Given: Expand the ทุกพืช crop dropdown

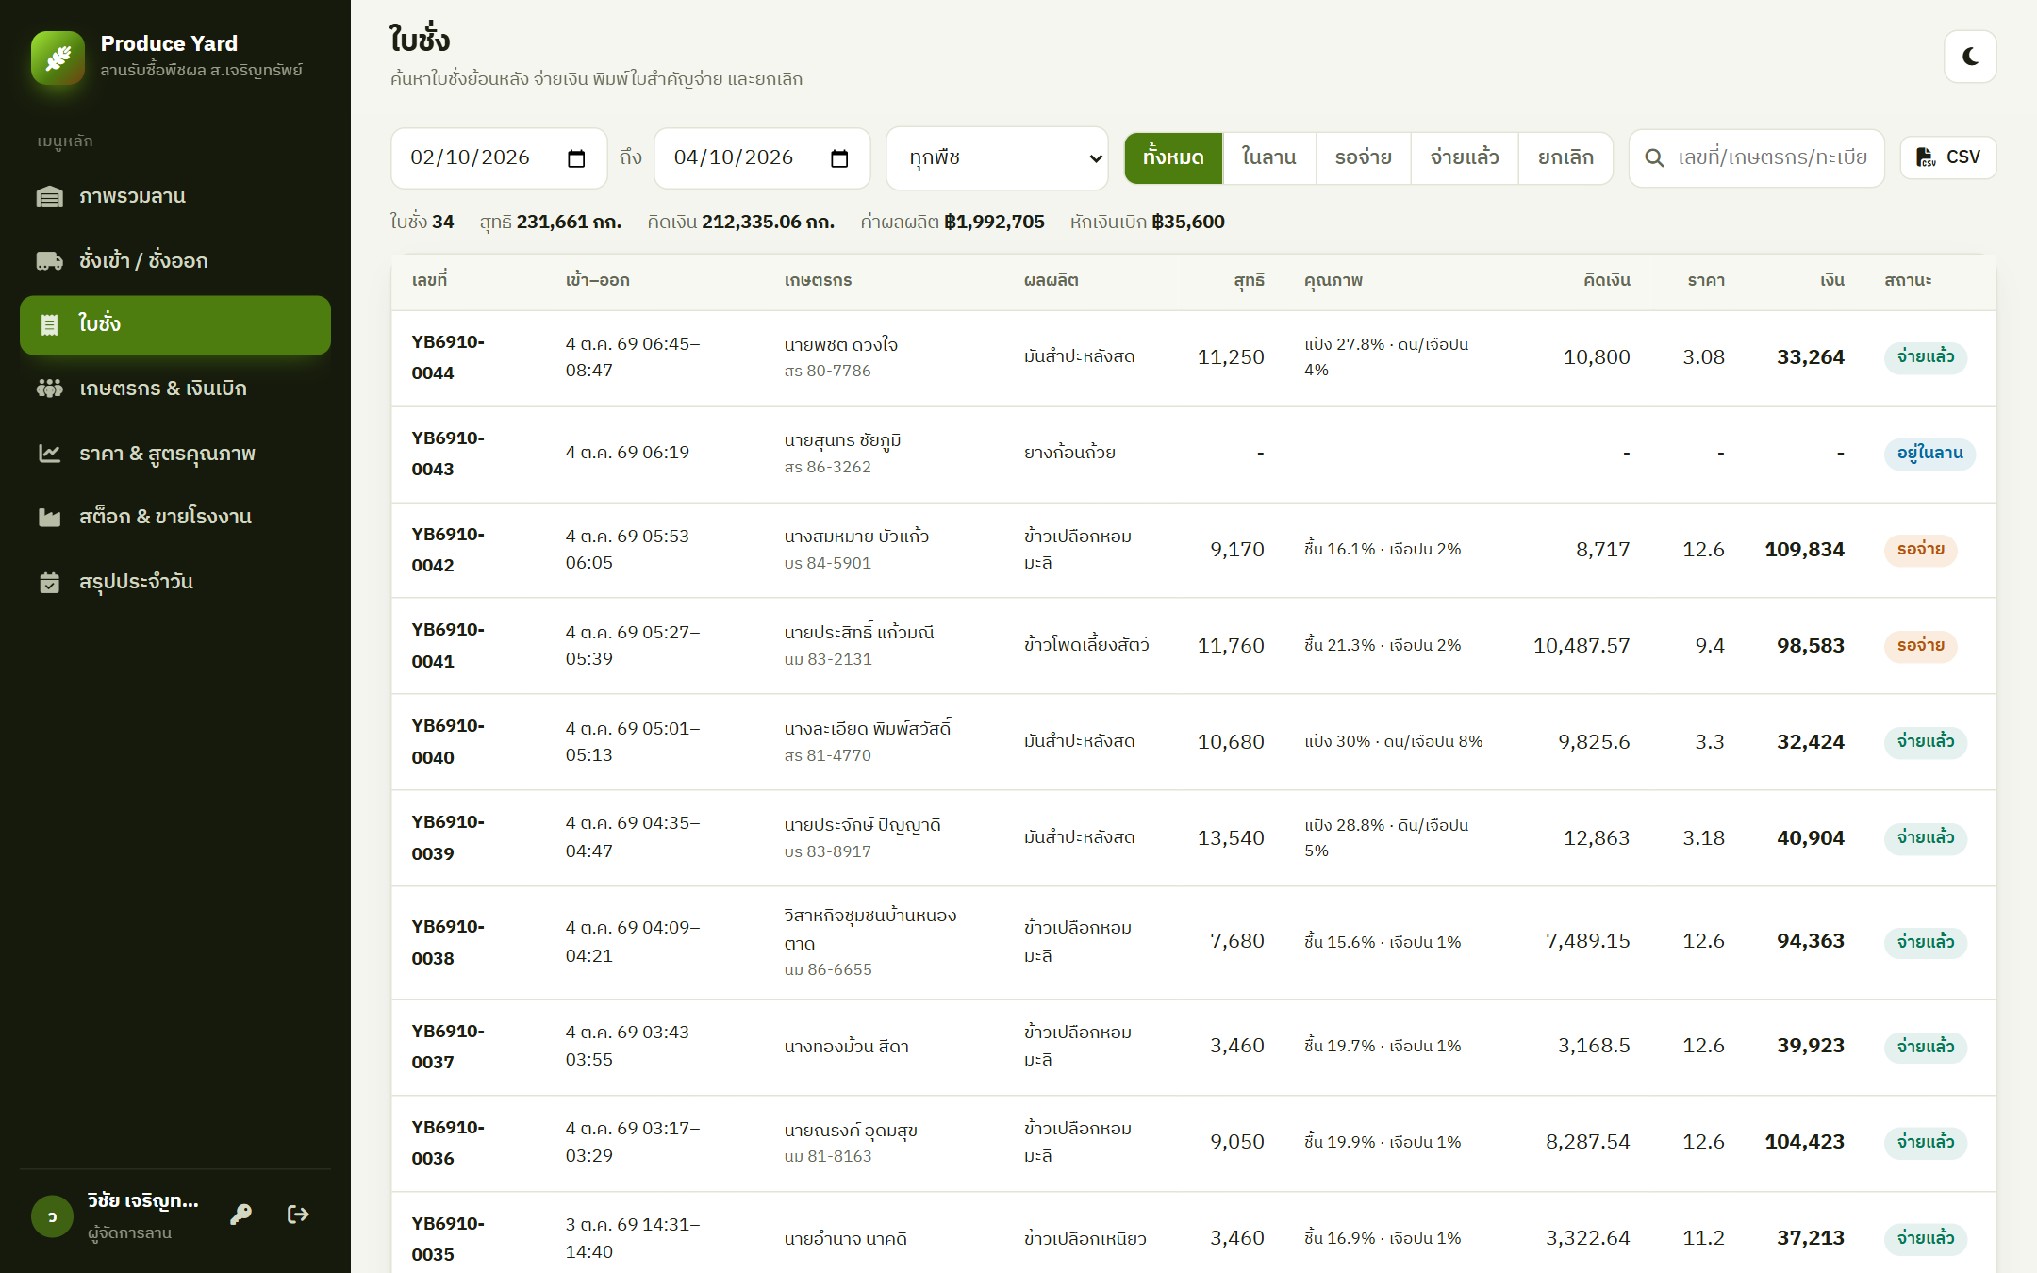Looking at the screenshot, I should (x=997, y=158).
